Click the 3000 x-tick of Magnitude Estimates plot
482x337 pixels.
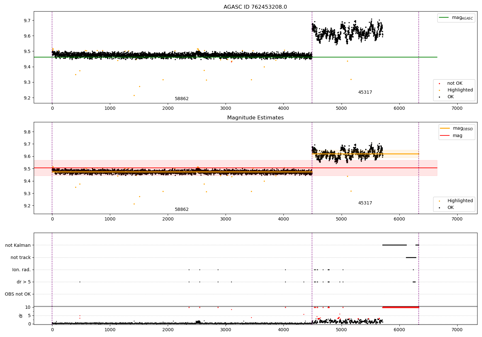pyautogui.click(x=226, y=219)
